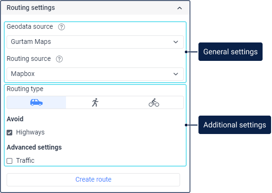Click the Traffic label text
Image resolution: width=272 pixels, height=193 pixels.
(x=25, y=160)
